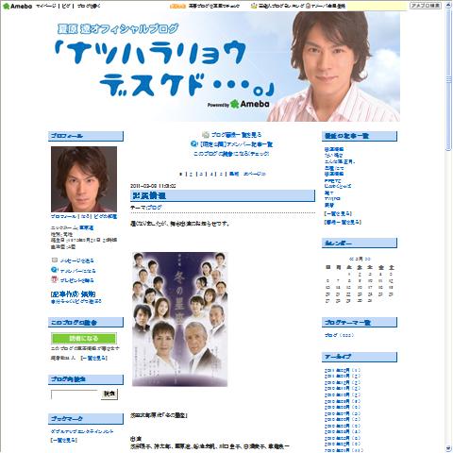Open the My Page link in the top bar

46,6
